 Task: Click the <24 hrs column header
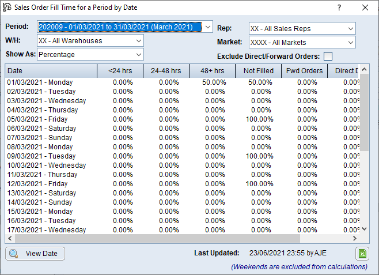click(x=120, y=70)
